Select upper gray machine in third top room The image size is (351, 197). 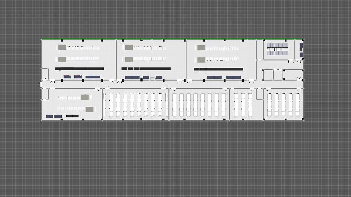point(201,48)
